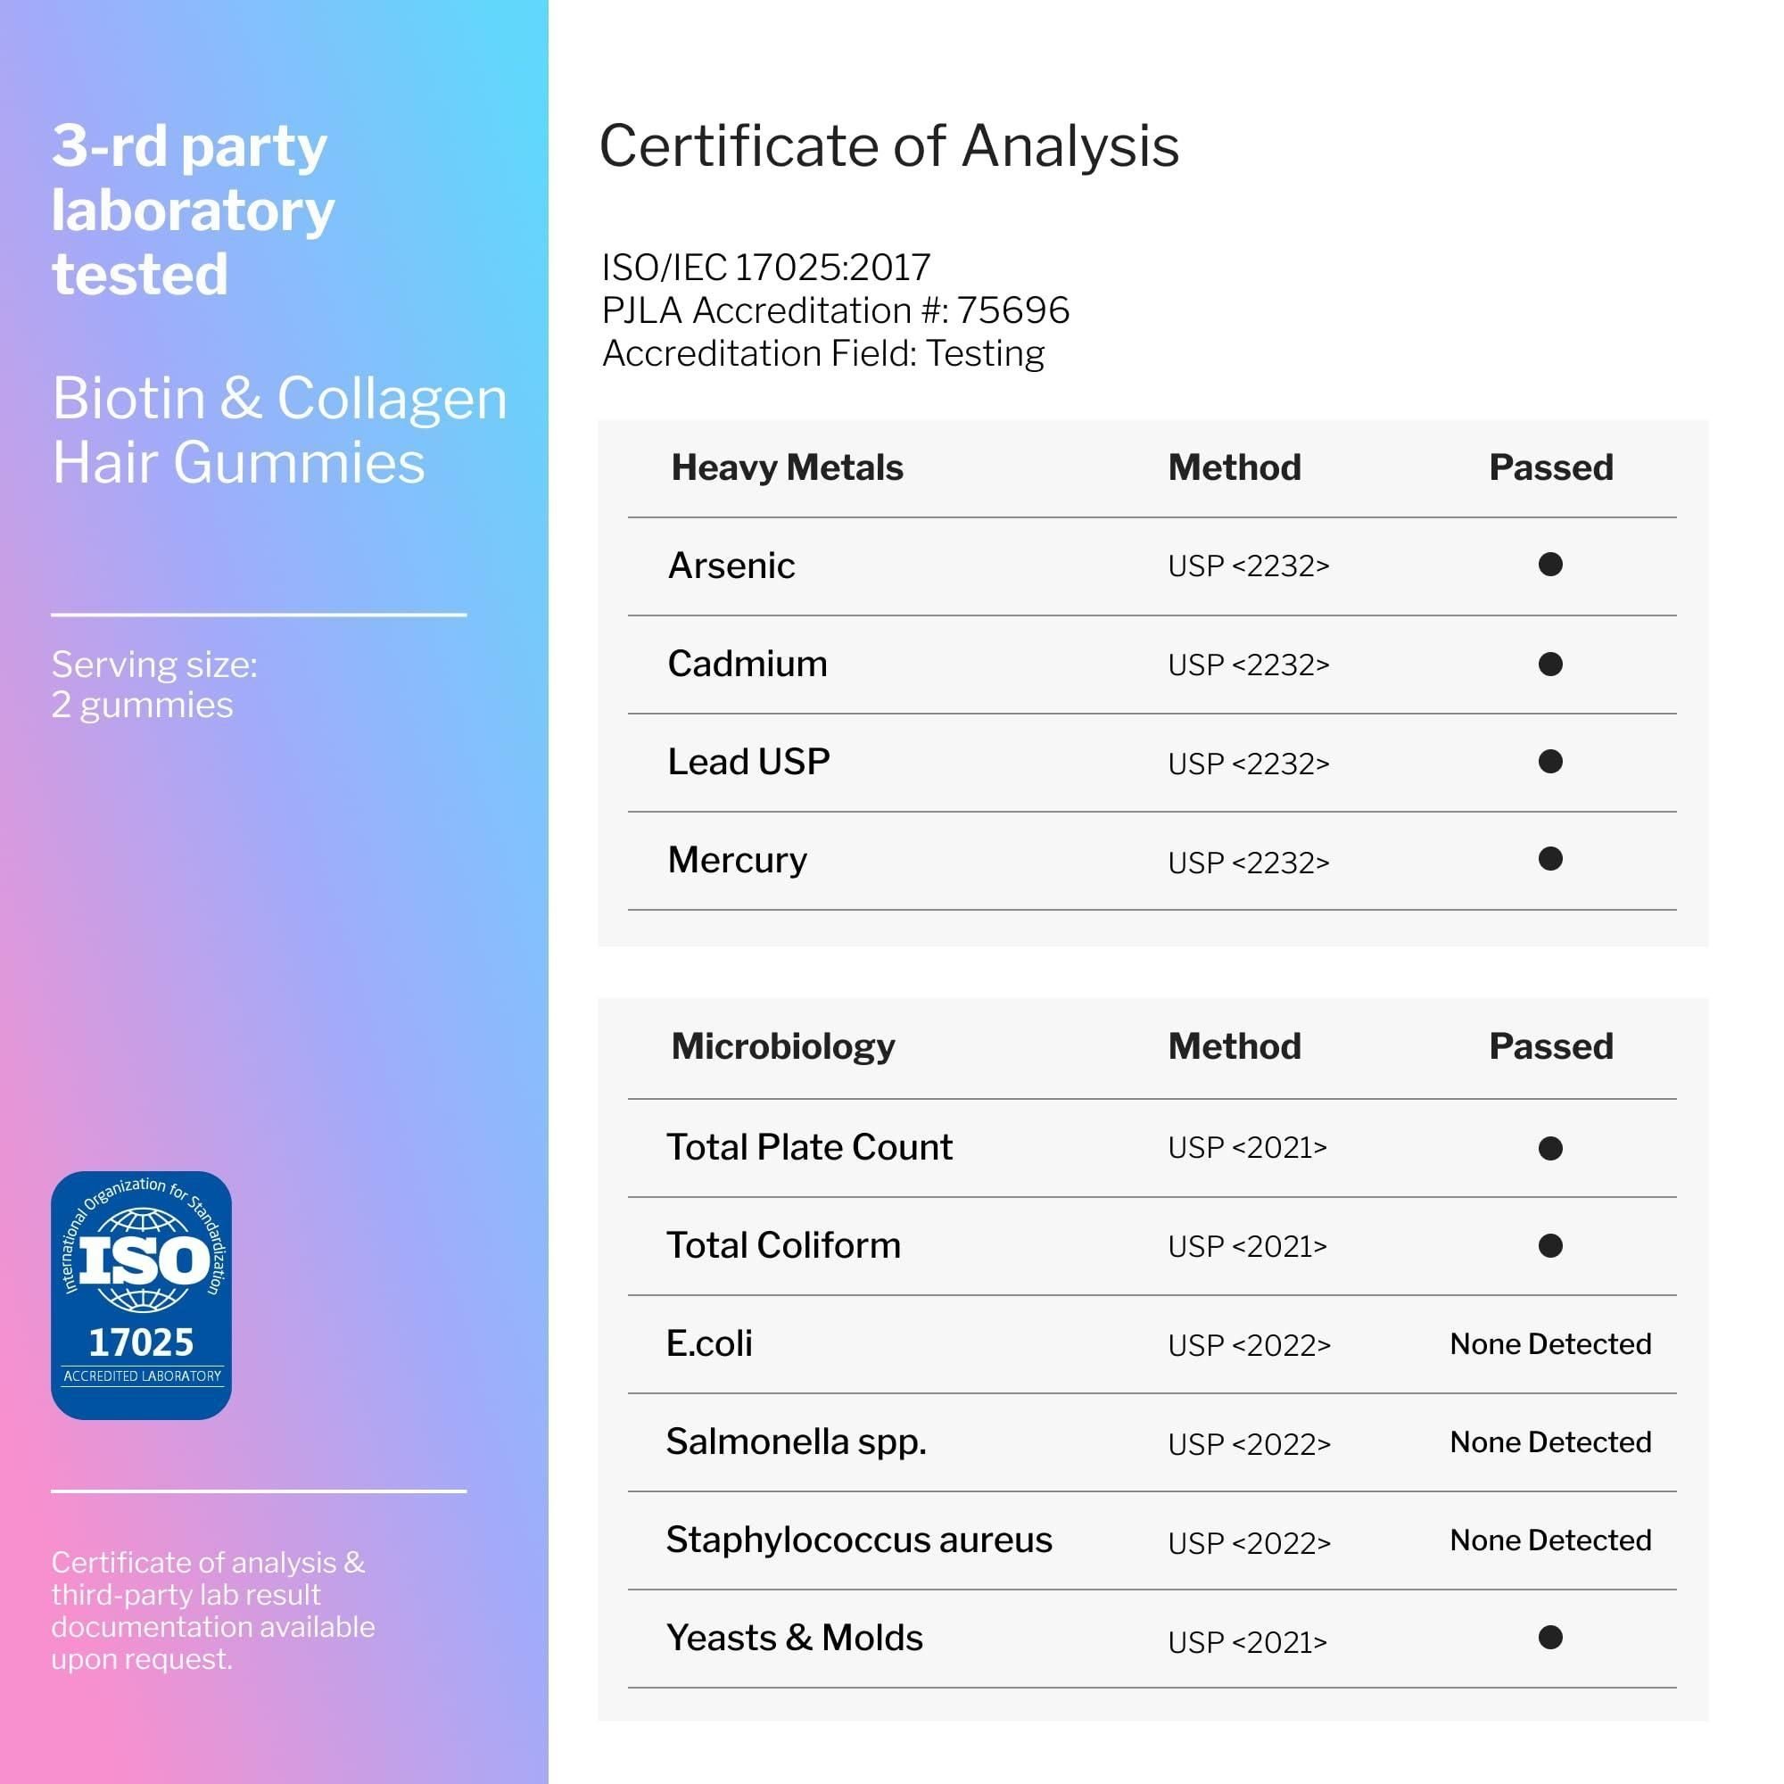
Task: Click the 3-rd party laboratory tested heading
Action: (192, 211)
